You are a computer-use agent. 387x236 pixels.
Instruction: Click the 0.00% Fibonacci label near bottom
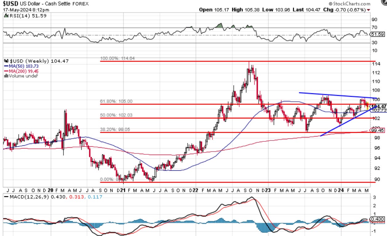[x=113, y=179]
